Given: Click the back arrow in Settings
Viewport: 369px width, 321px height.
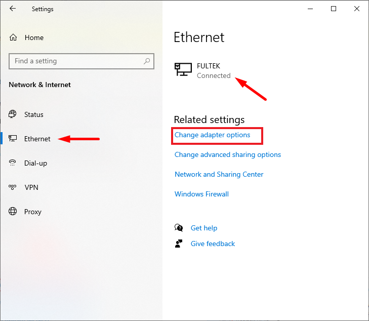Looking at the screenshot, I should [x=13, y=9].
